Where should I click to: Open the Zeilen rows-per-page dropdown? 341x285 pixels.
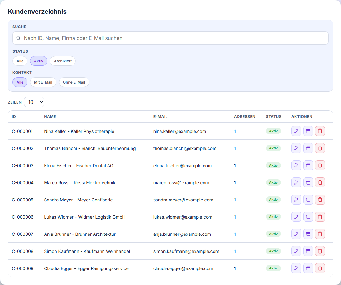(34, 102)
